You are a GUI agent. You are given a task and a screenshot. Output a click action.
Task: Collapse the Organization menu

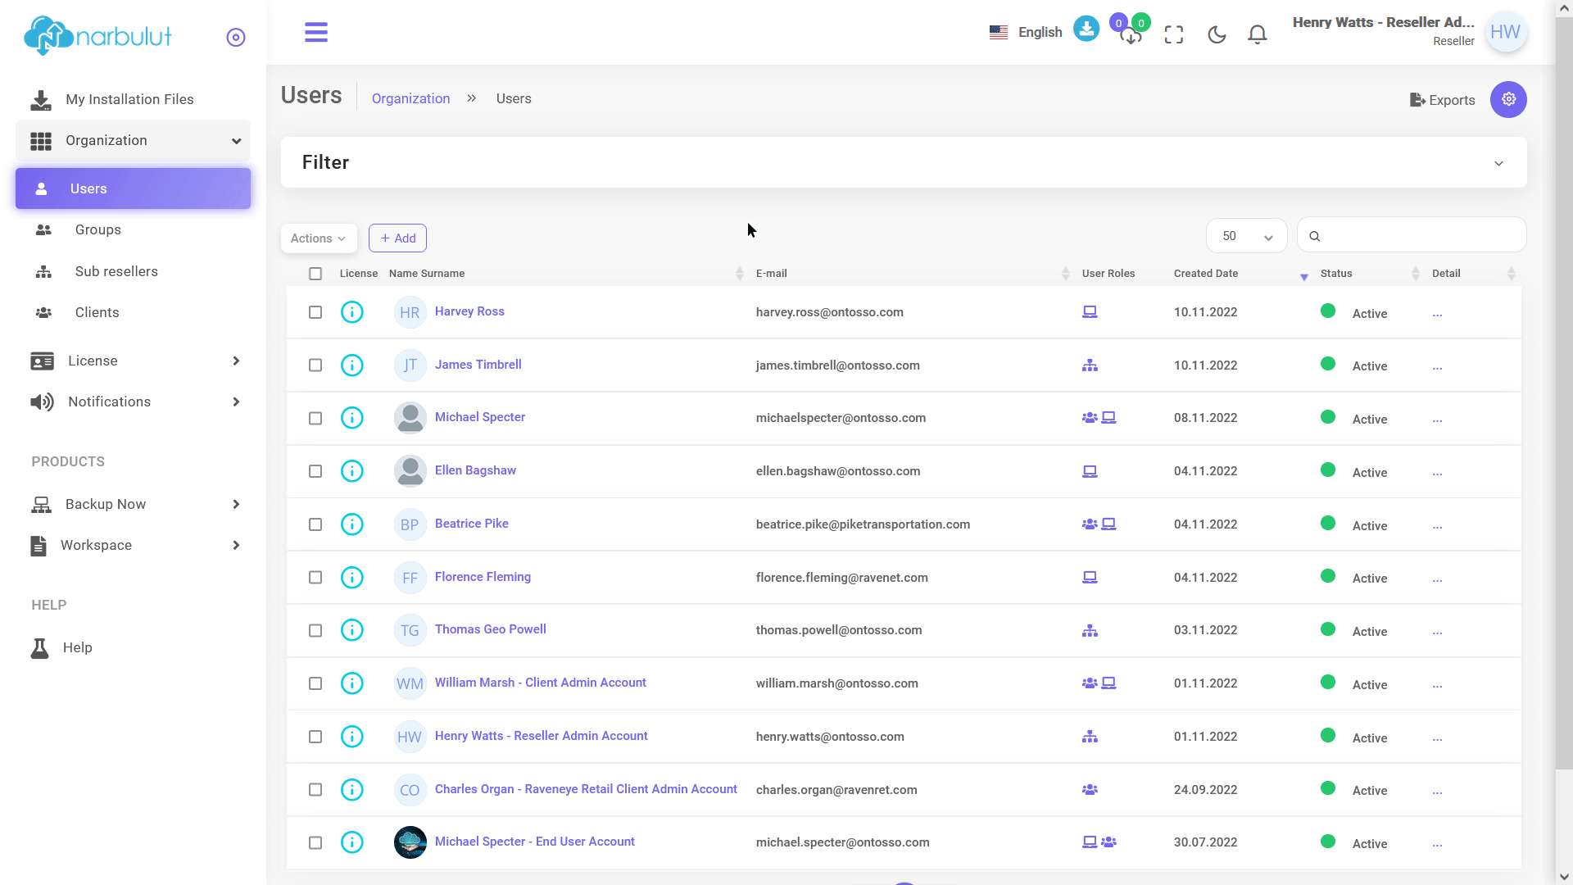click(x=133, y=141)
